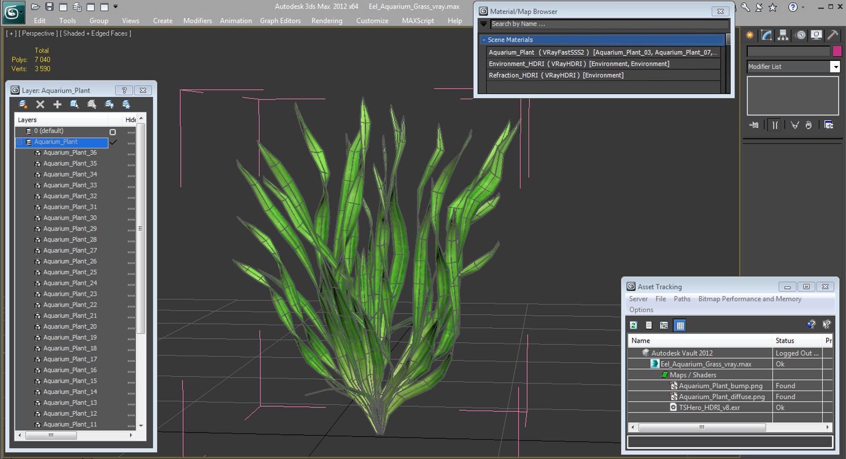Image resolution: width=846 pixels, height=459 pixels.
Task: Open the Shaded + Edged Faces viewport menu
Action: (95, 33)
